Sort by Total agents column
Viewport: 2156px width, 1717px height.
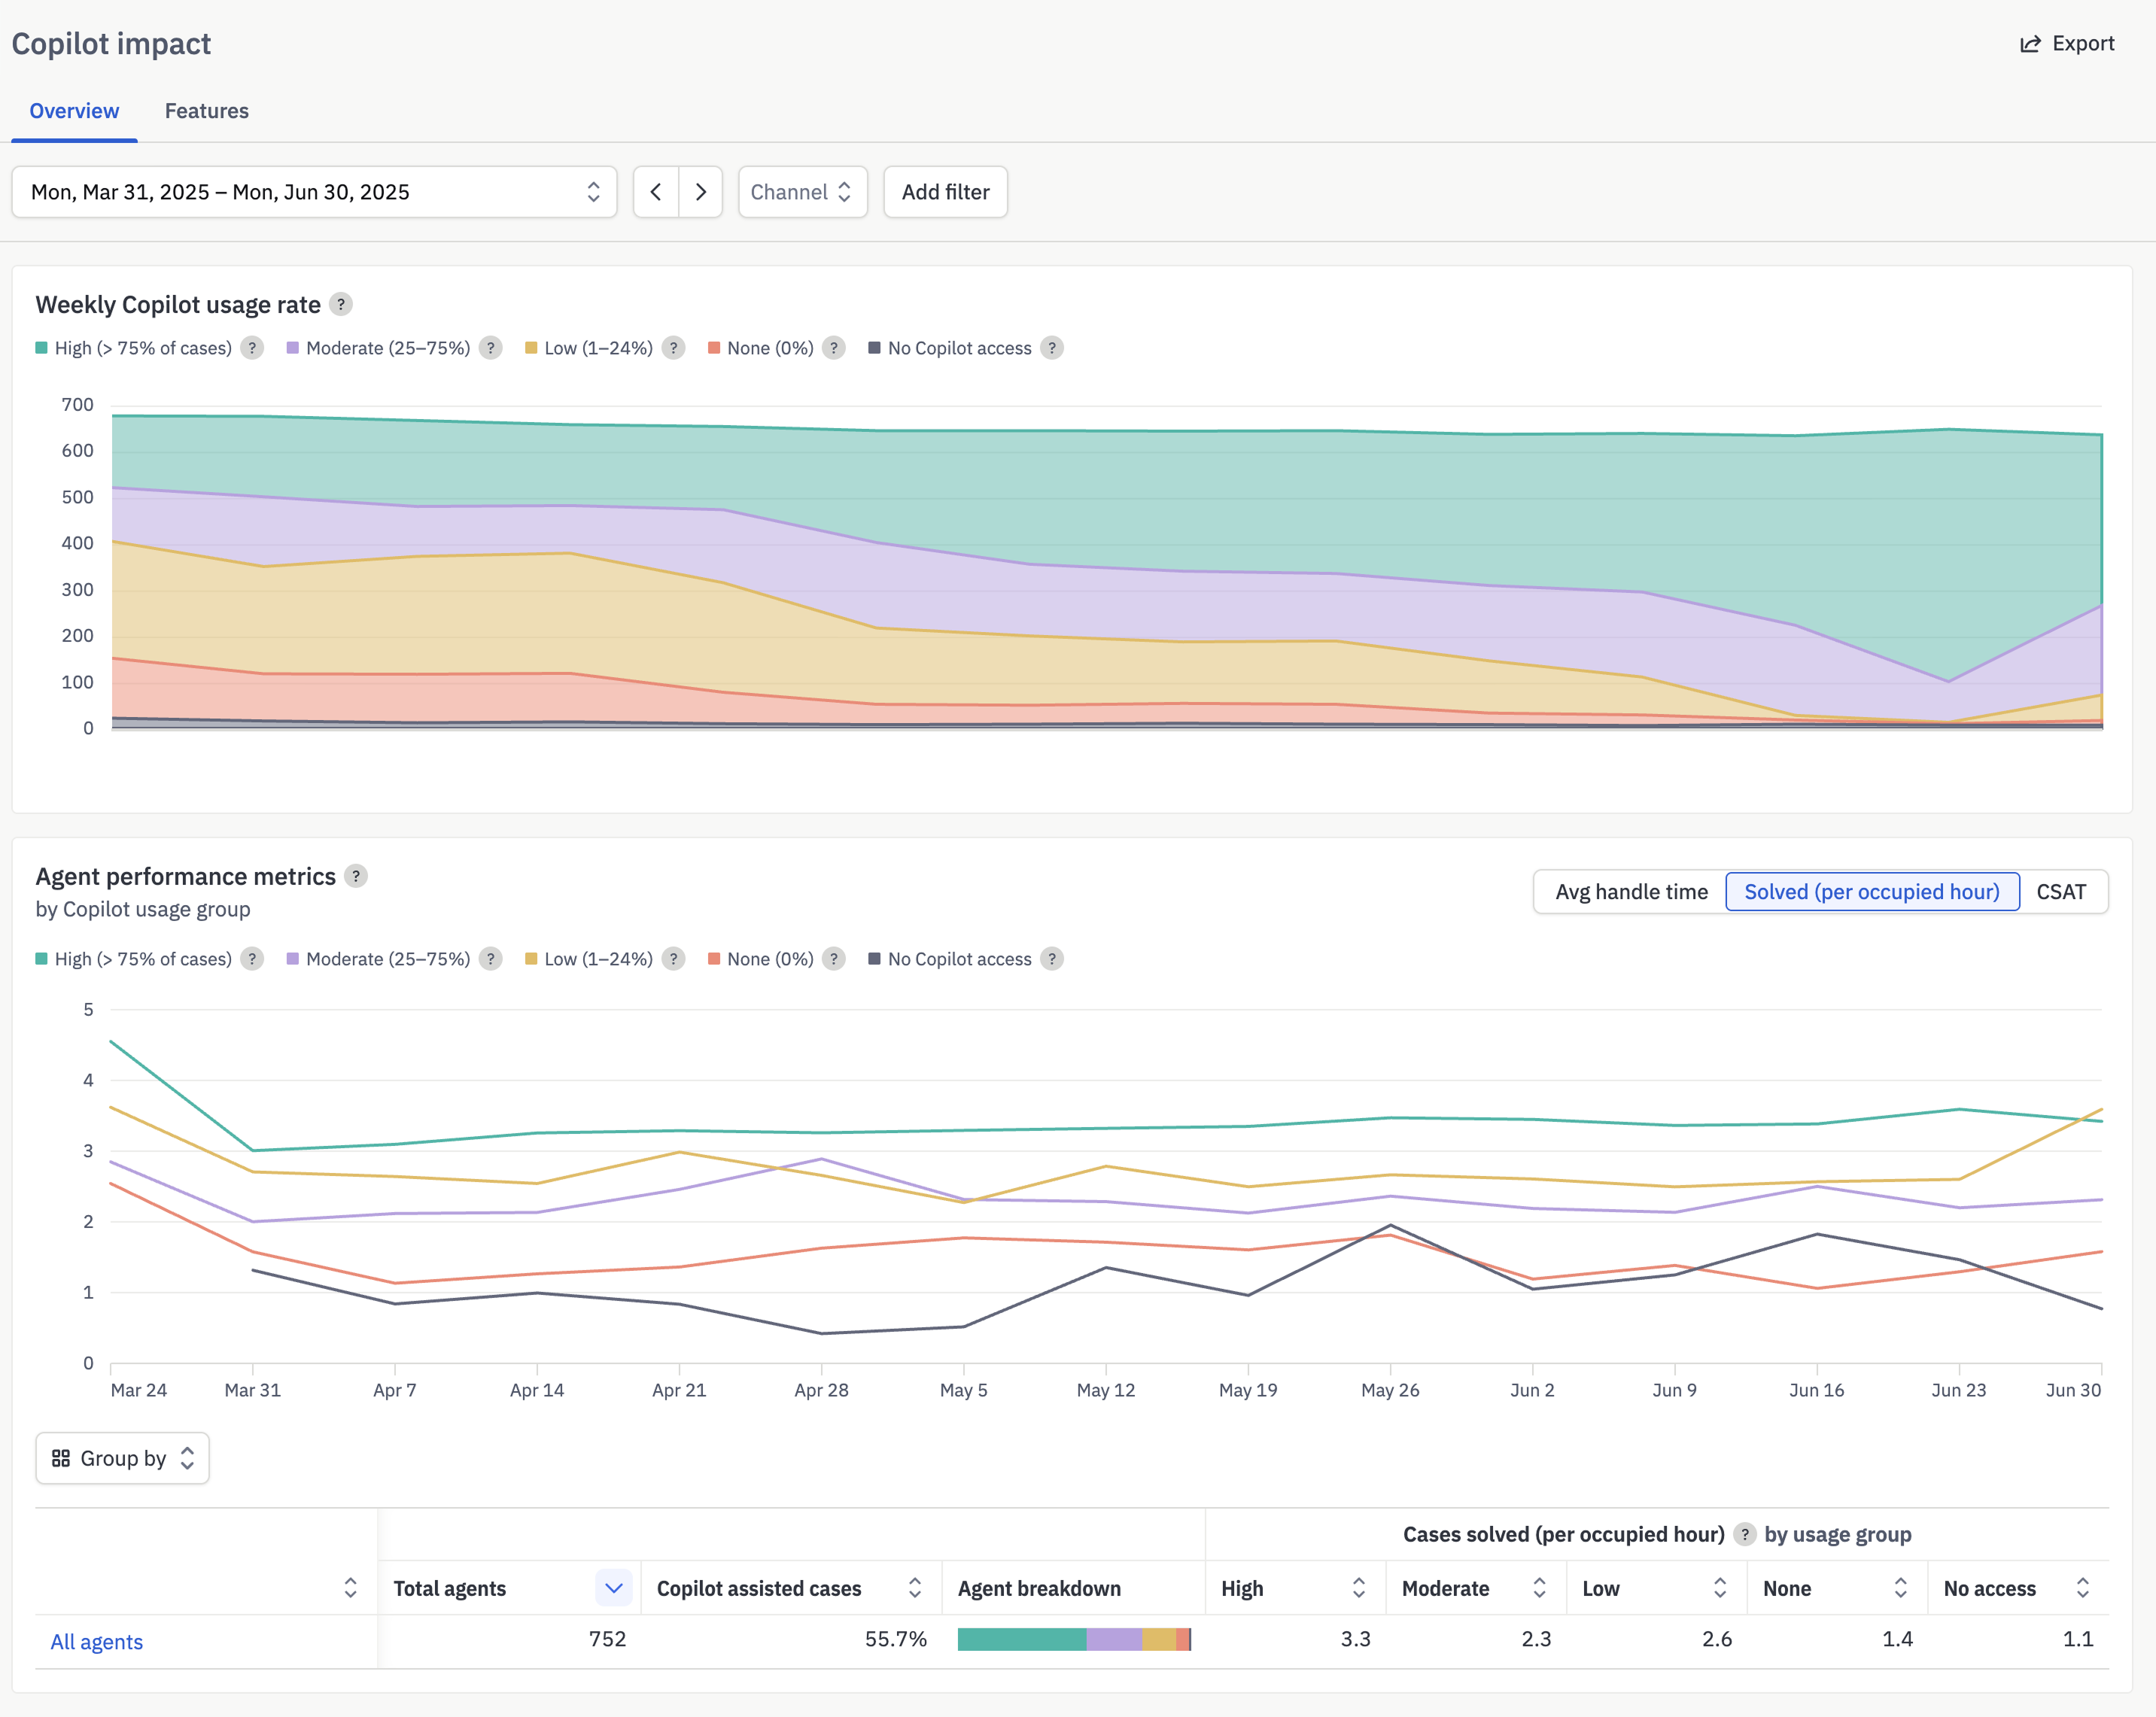coord(613,1588)
